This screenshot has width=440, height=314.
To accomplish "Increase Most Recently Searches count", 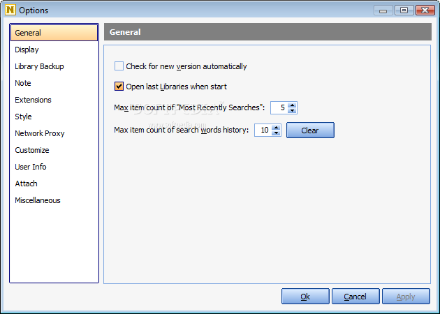I will pyautogui.click(x=293, y=105).
